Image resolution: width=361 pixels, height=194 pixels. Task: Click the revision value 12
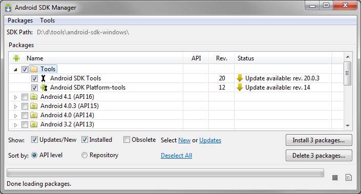coord(222,88)
